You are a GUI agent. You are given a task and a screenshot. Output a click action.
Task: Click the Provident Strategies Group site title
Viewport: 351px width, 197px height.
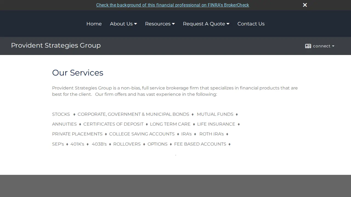click(x=56, y=45)
